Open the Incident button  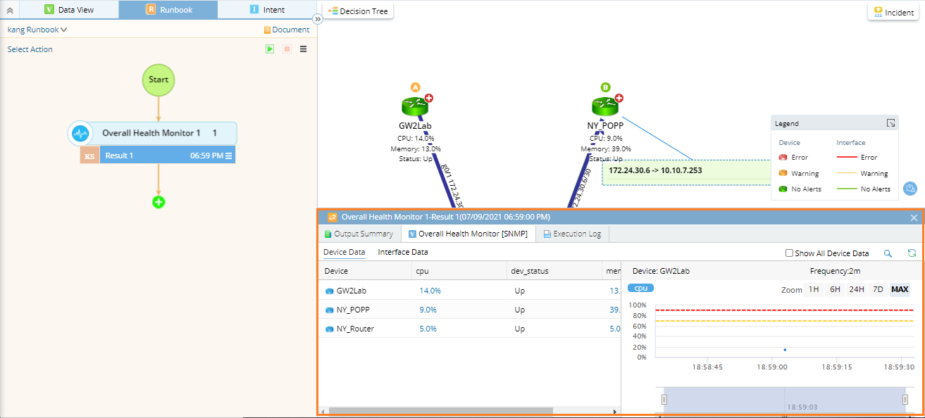[x=893, y=12]
